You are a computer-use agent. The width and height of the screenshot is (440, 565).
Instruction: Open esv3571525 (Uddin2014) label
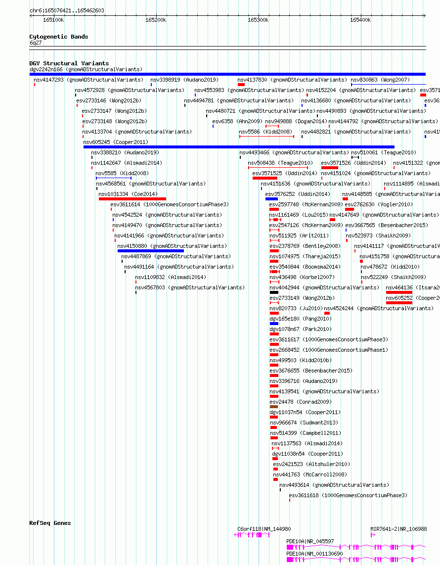tap(285, 174)
